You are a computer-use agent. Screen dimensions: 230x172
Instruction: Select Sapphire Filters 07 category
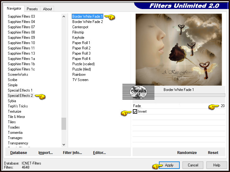click(21, 27)
